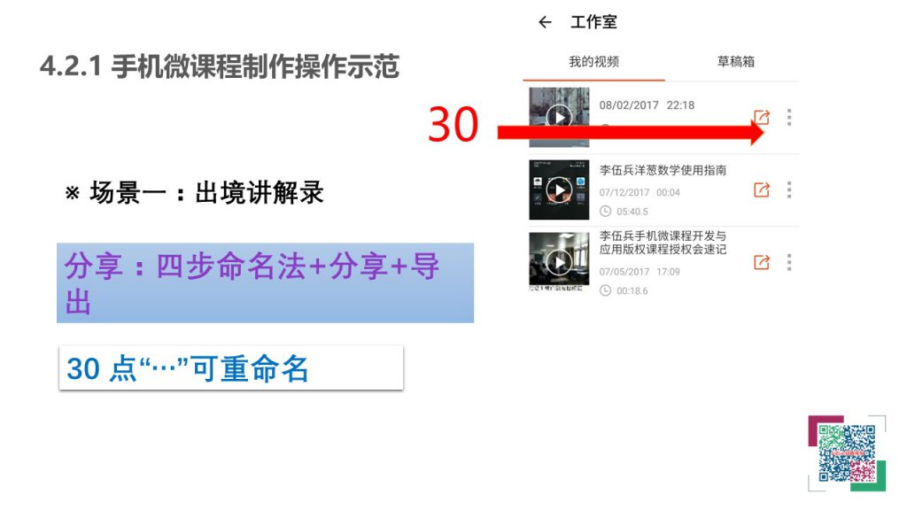Play the 李伍兵洋葱数学使用指南 video
Viewport: 907px width, 510px height.
559,189
